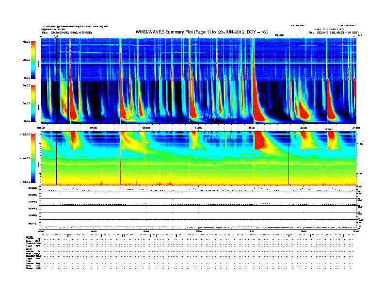The image size is (384, 297).
Task: Click the -140.00 label on TNR scale
Action: click(25, 158)
